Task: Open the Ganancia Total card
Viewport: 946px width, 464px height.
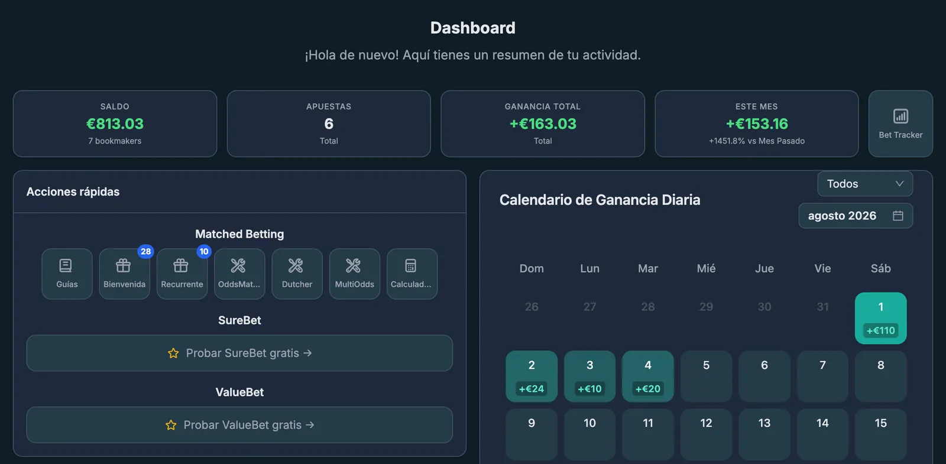Action: [543, 124]
